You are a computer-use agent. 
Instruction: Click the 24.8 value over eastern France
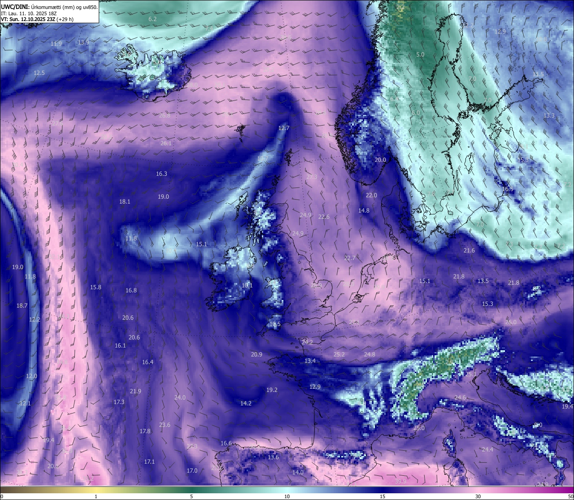pos(370,354)
